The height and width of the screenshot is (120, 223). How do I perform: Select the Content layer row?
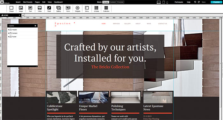pyautogui.click(x=23, y=33)
